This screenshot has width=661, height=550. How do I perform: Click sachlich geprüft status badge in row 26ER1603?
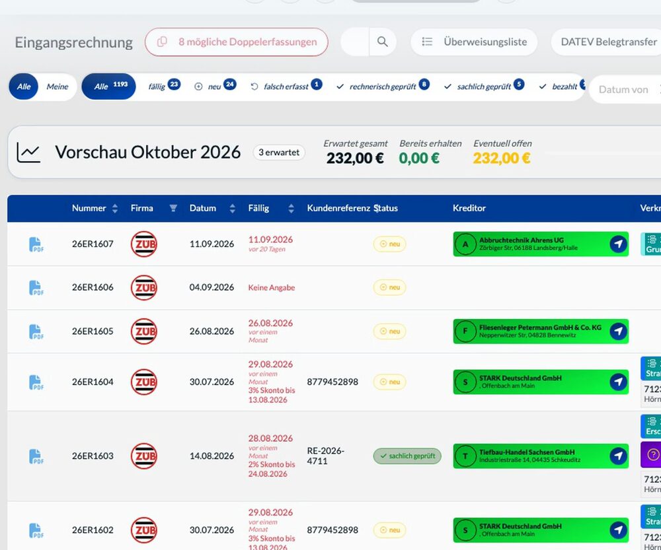[407, 456]
